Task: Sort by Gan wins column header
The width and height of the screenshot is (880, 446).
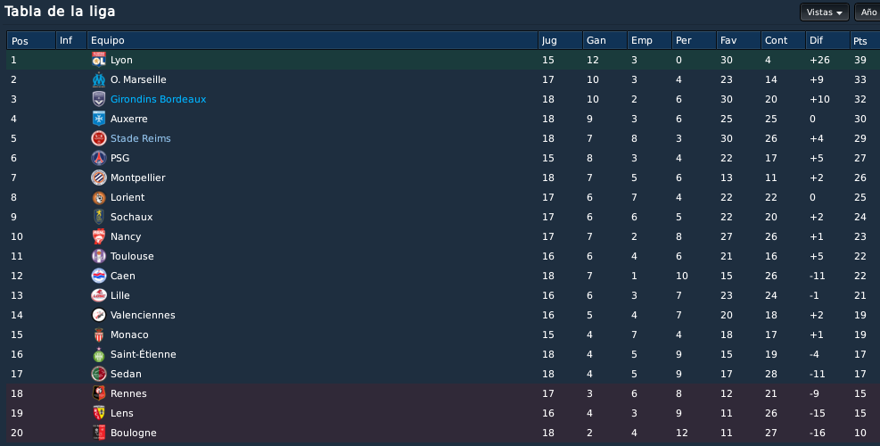Action: [x=604, y=40]
